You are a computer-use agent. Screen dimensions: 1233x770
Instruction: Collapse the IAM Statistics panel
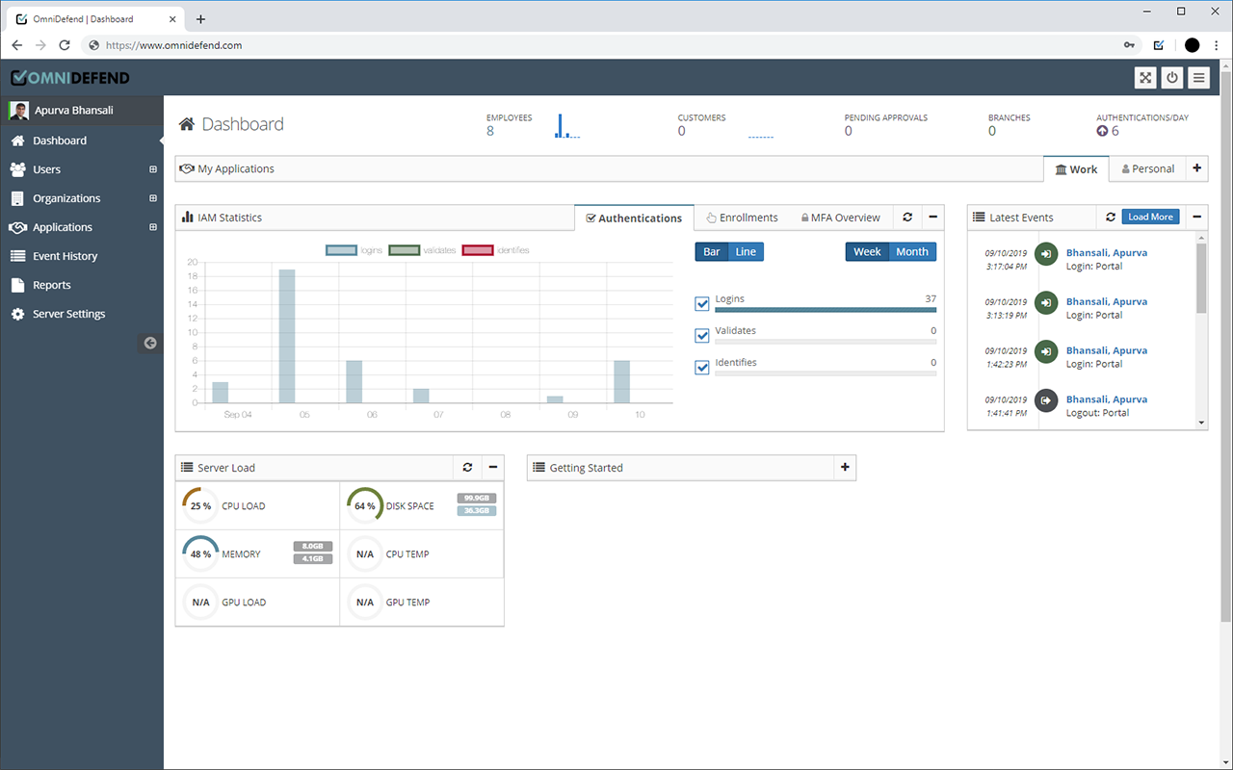point(932,218)
